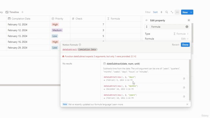Add a new view with plus icon
This screenshot has width=210, height=118.
pos(22,12)
